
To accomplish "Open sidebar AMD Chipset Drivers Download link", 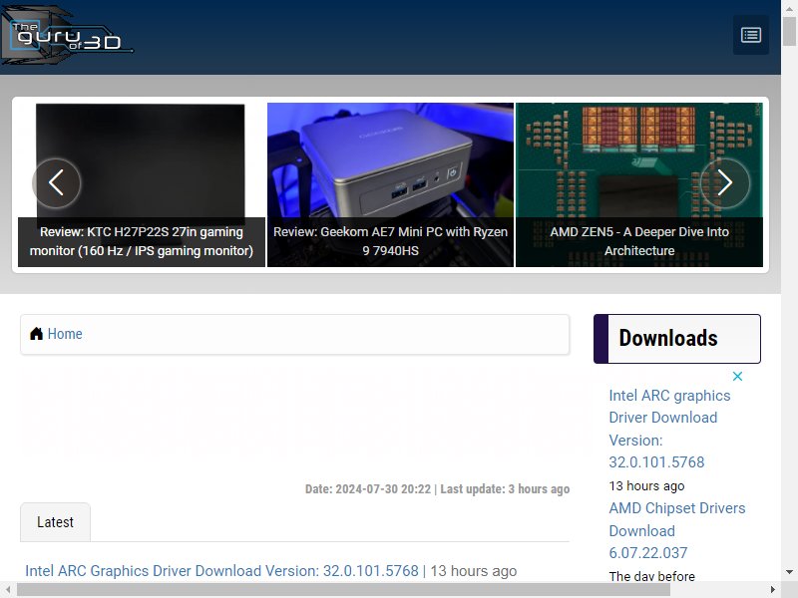I will (x=677, y=530).
